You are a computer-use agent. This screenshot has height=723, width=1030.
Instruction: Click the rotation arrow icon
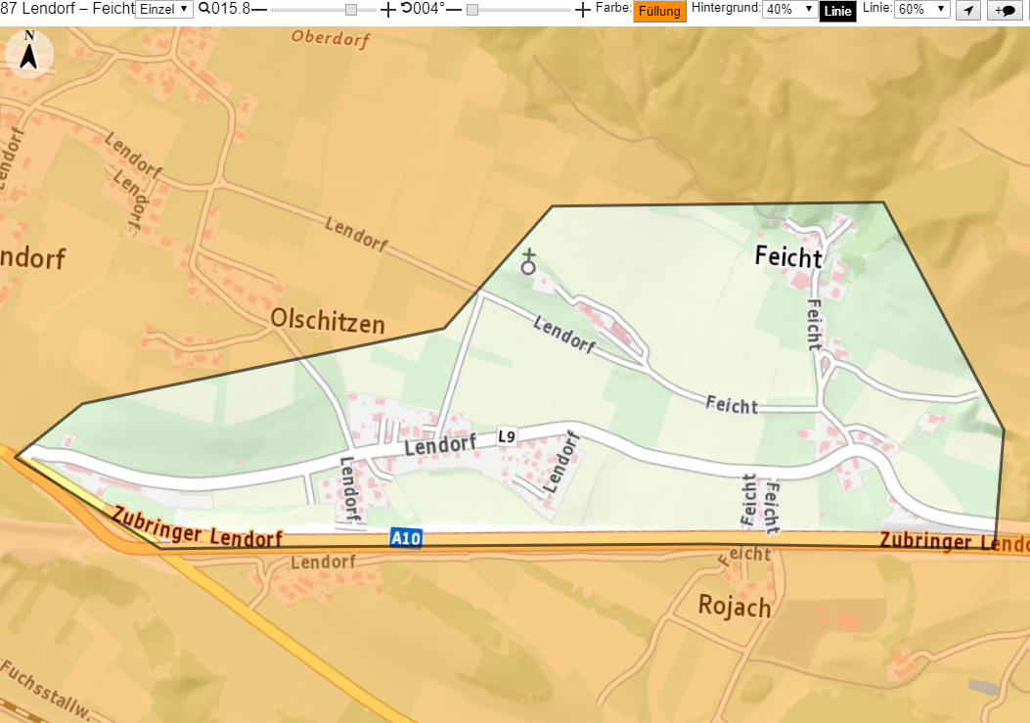407,9
